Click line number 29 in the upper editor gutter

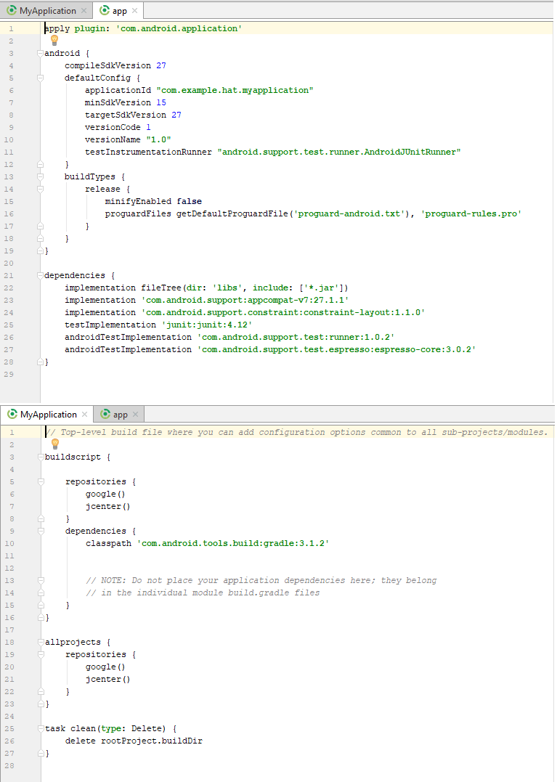pos(9,374)
